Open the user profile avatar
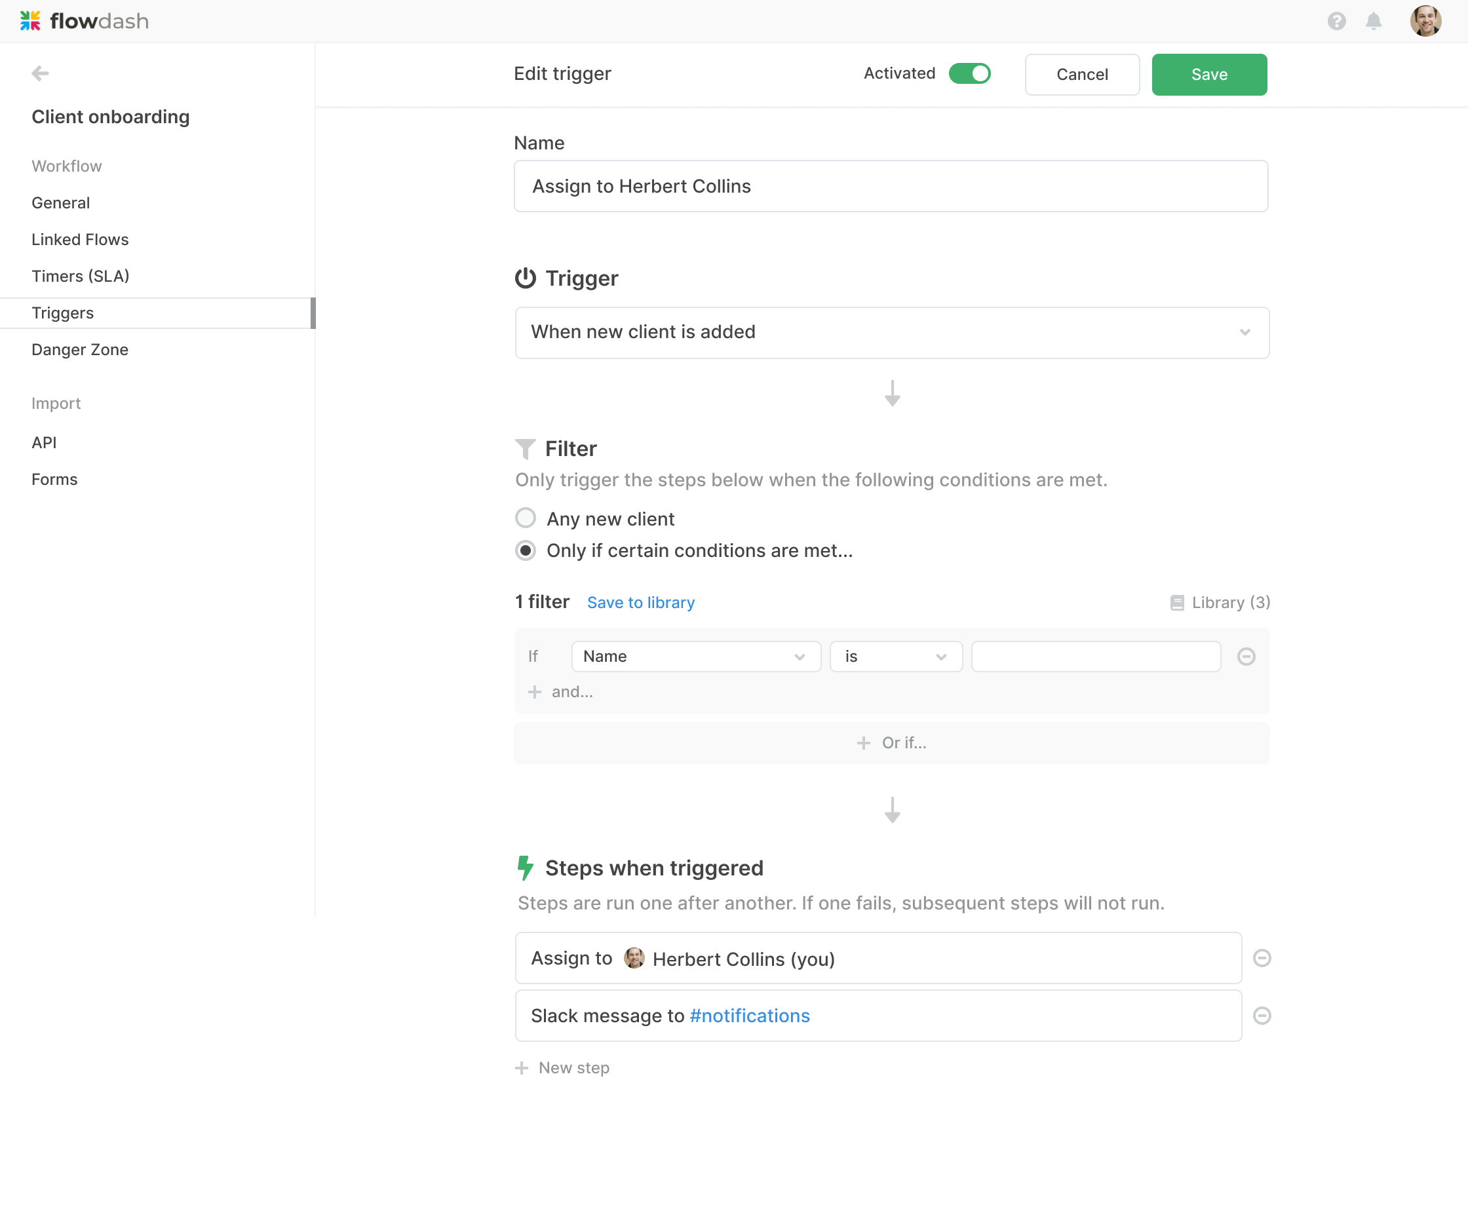Image resolution: width=1468 pixels, height=1224 pixels. click(1425, 21)
